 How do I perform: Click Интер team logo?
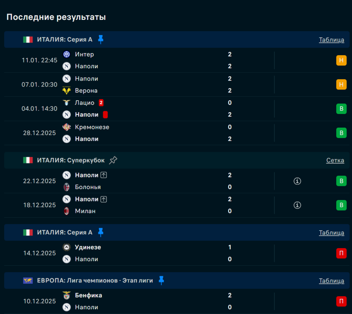[x=66, y=54]
